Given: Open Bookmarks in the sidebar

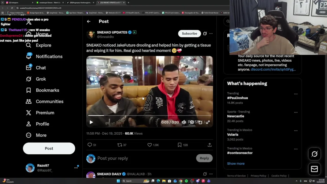Looking at the screenshot, I should (42, 90).
